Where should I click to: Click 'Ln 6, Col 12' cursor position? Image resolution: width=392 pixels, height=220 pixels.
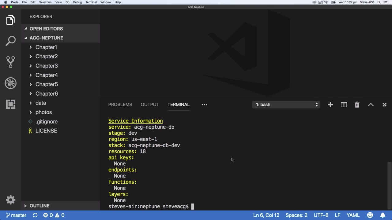[266, 215]
